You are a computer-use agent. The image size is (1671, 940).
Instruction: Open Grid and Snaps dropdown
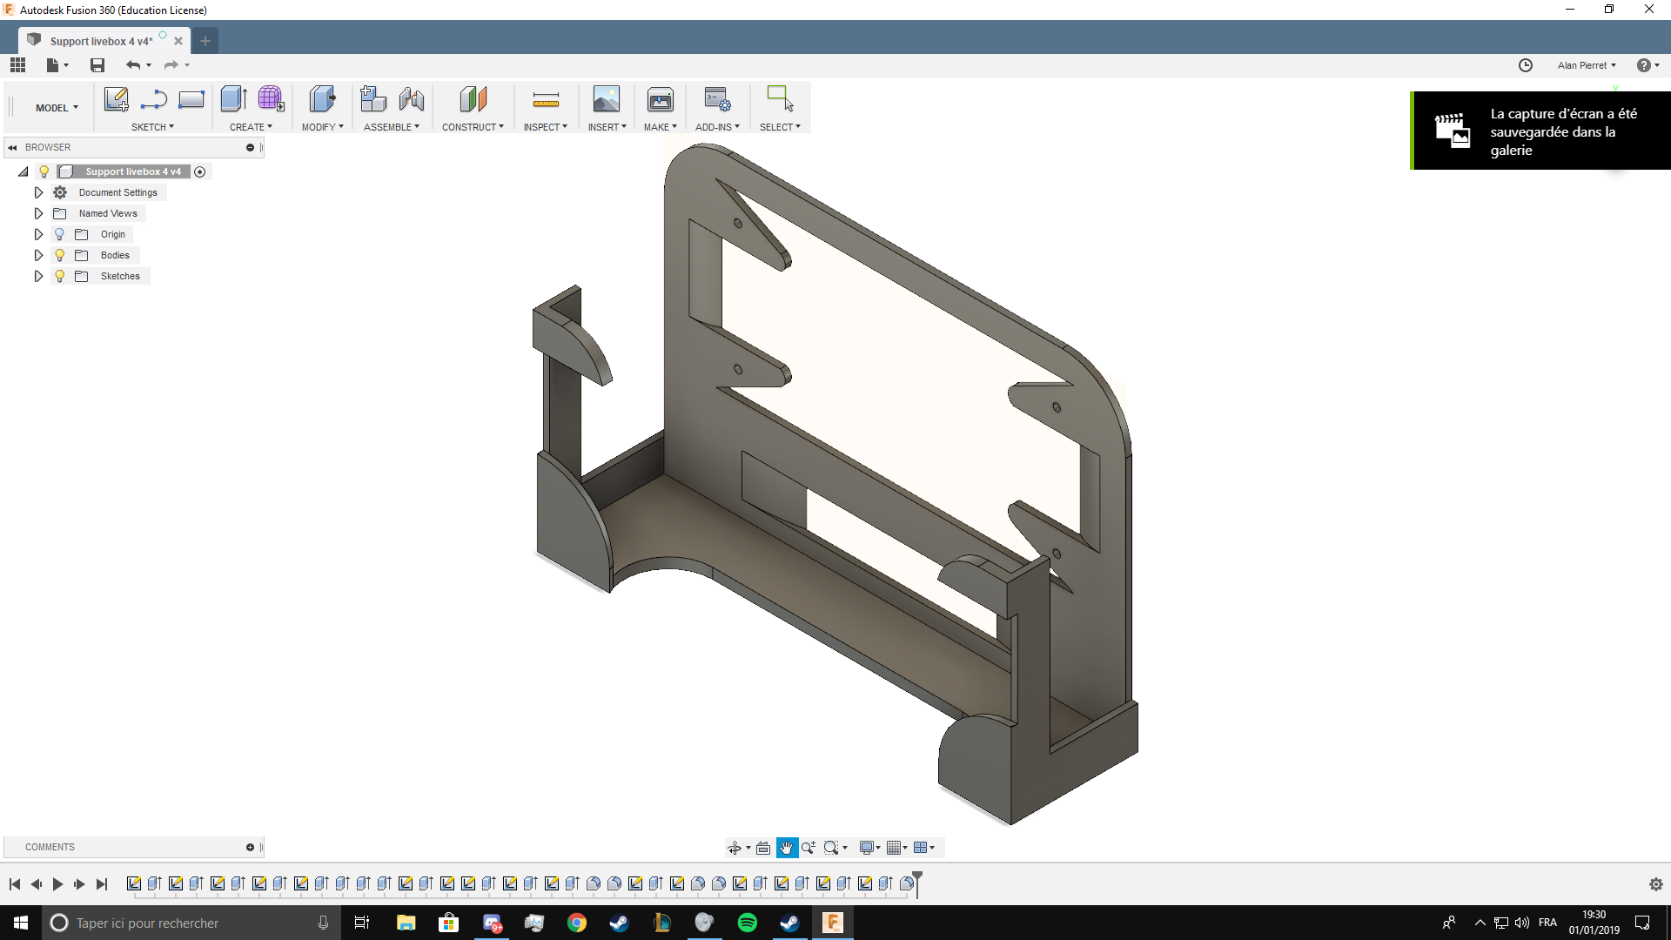[897, 848]
